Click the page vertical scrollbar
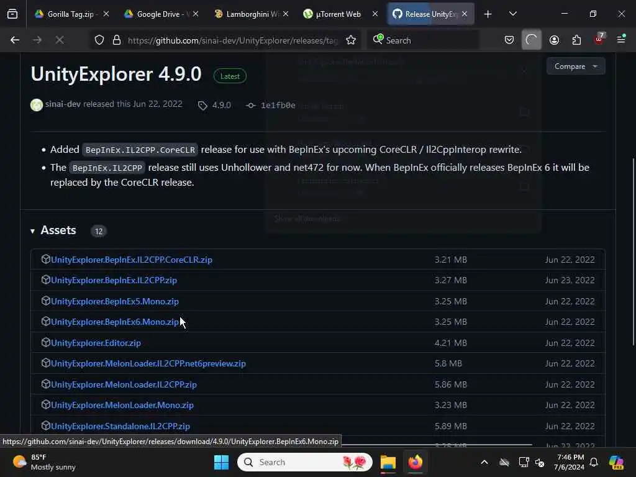Image resolution: width=636 pixels, height=477 pixels. [633, 252]
